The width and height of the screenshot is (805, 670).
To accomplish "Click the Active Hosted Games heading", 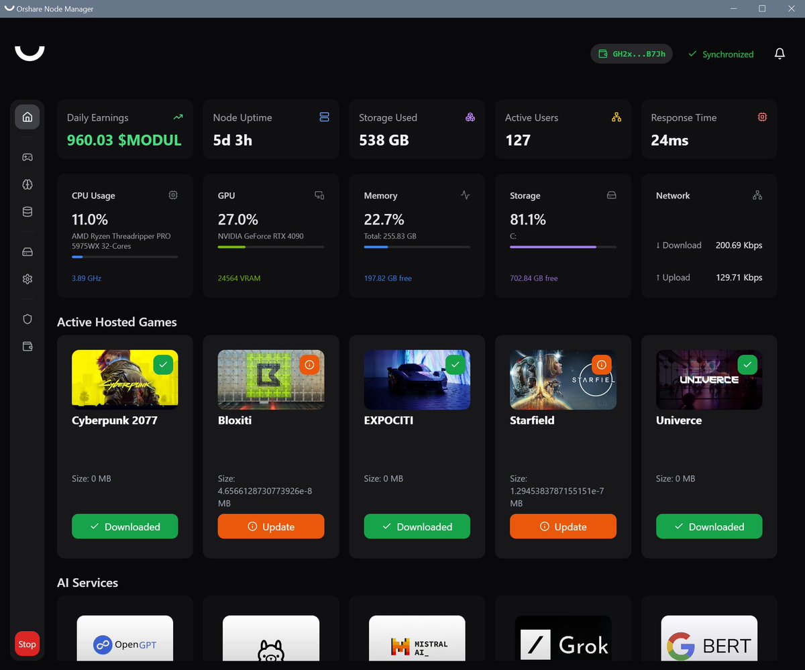I will click(117, 322).
